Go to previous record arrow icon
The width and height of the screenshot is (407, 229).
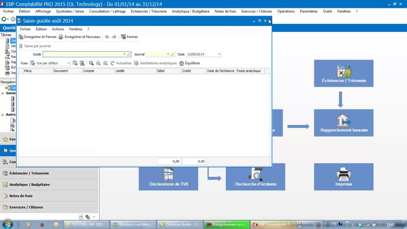tap(107, 37)
